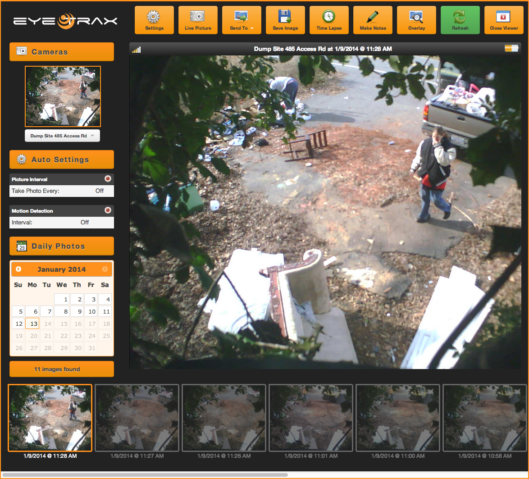The image size is (529, 479).
Task: Close Viewer with the red button
Action: coord(504,20)
